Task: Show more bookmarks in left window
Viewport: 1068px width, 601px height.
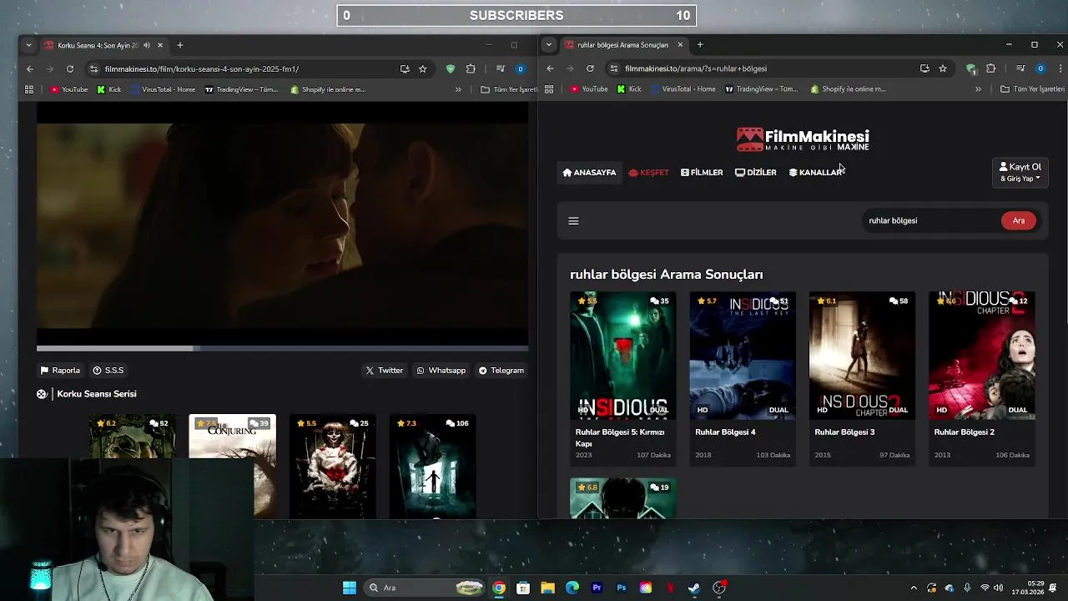Action: (x=458, y=89)
